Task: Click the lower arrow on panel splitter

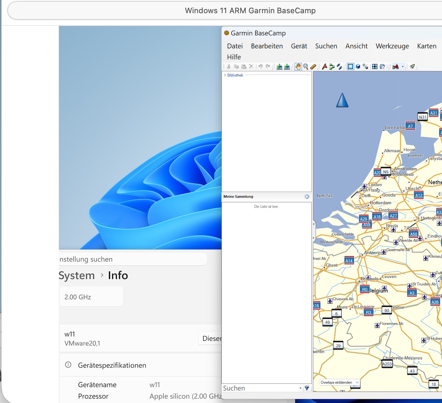Action: coord(314,238)
